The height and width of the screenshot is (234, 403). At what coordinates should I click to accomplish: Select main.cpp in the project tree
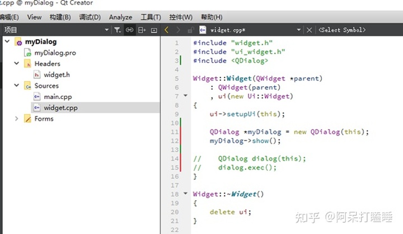(58, 97)
